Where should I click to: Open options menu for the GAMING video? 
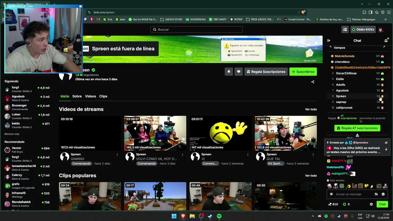[117, 155]
